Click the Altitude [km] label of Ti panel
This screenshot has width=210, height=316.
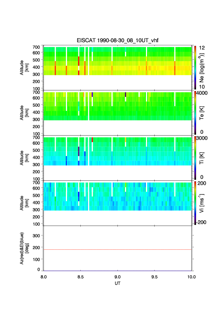(24, 158)
